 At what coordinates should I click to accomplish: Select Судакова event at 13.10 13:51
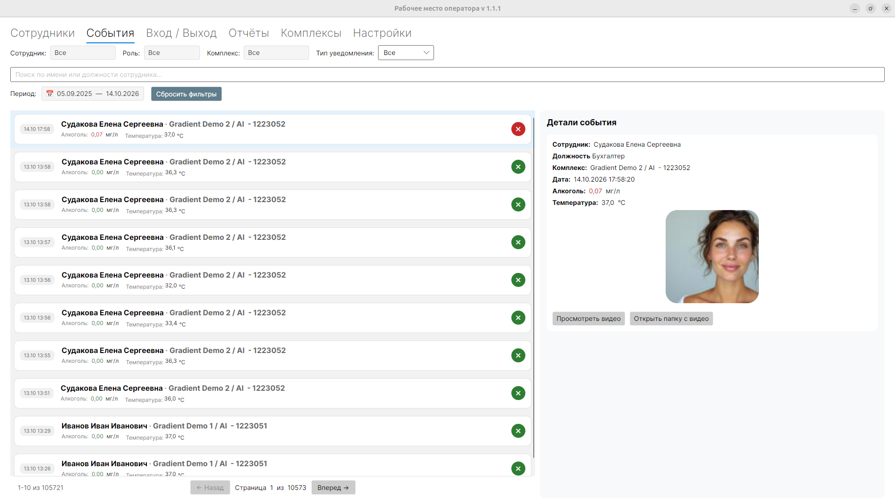click(x=273, y=393)
